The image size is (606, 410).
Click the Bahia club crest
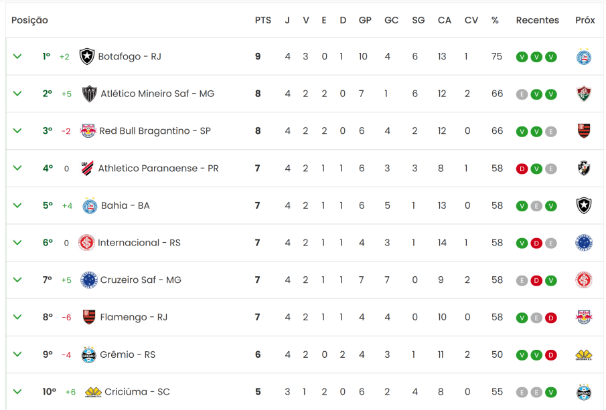point(90,205)
